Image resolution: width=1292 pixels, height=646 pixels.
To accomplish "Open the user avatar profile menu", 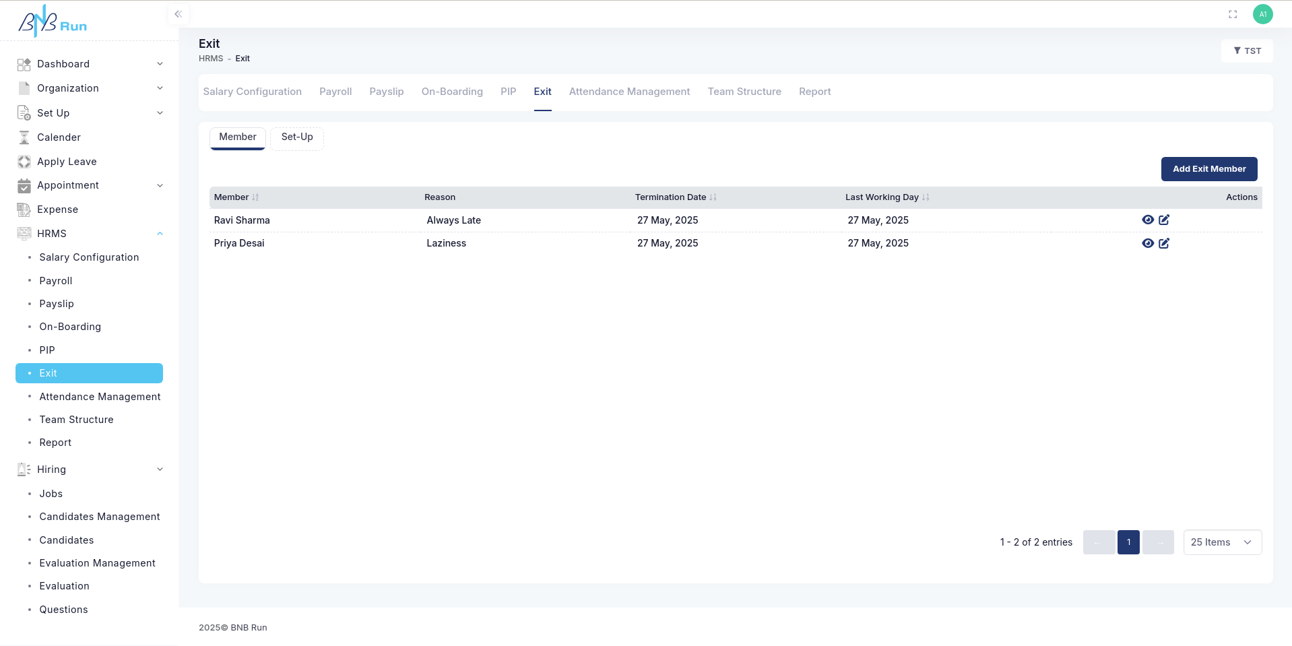I will (1262, 14).
